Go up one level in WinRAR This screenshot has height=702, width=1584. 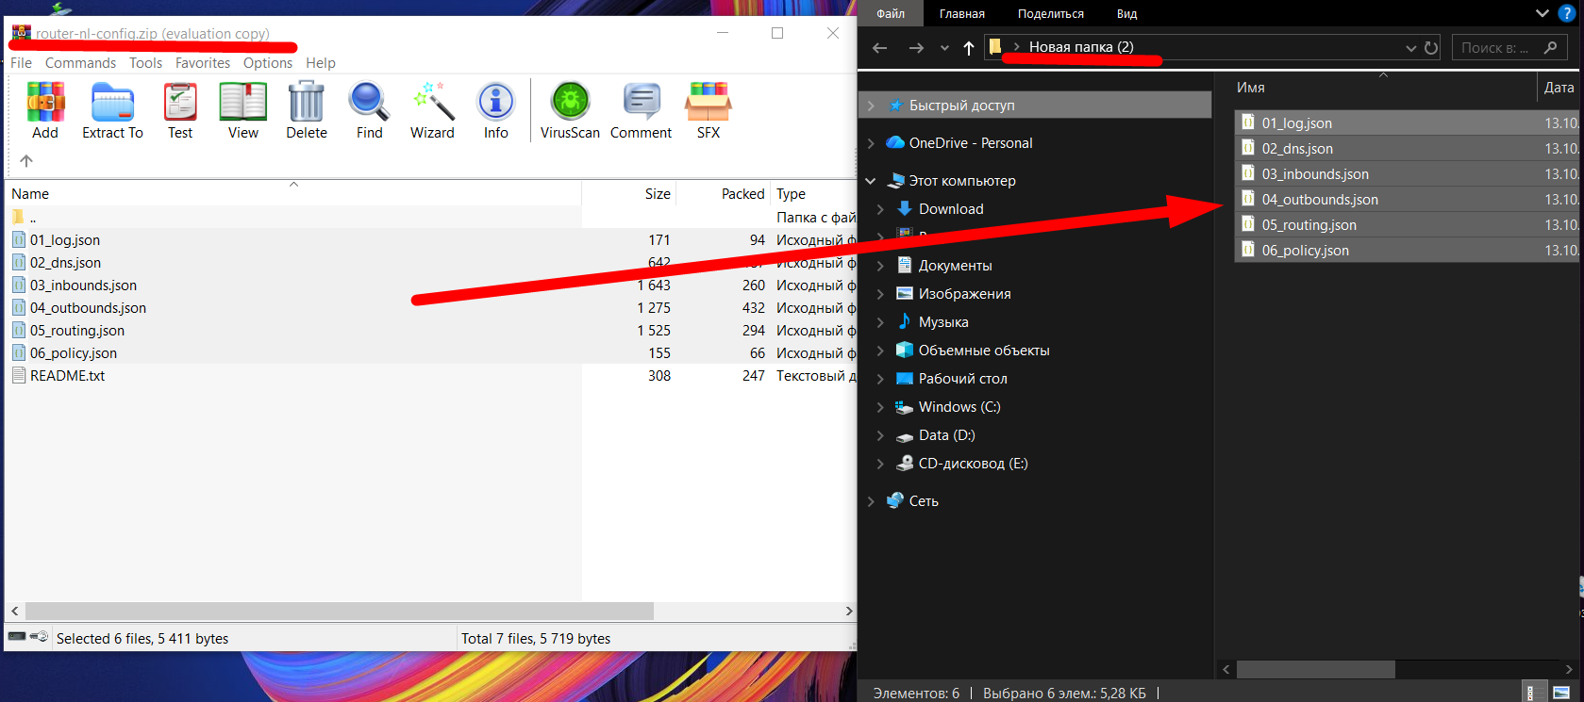click(26, 160)
